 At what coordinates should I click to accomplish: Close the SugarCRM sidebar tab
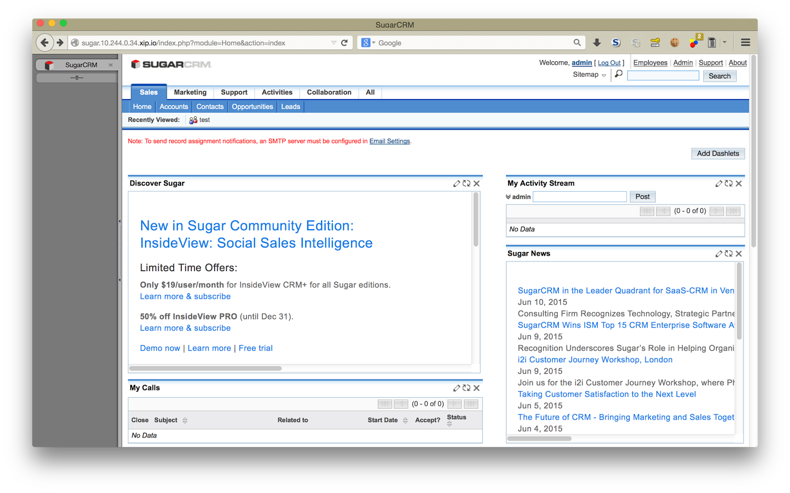click(111, 65)
